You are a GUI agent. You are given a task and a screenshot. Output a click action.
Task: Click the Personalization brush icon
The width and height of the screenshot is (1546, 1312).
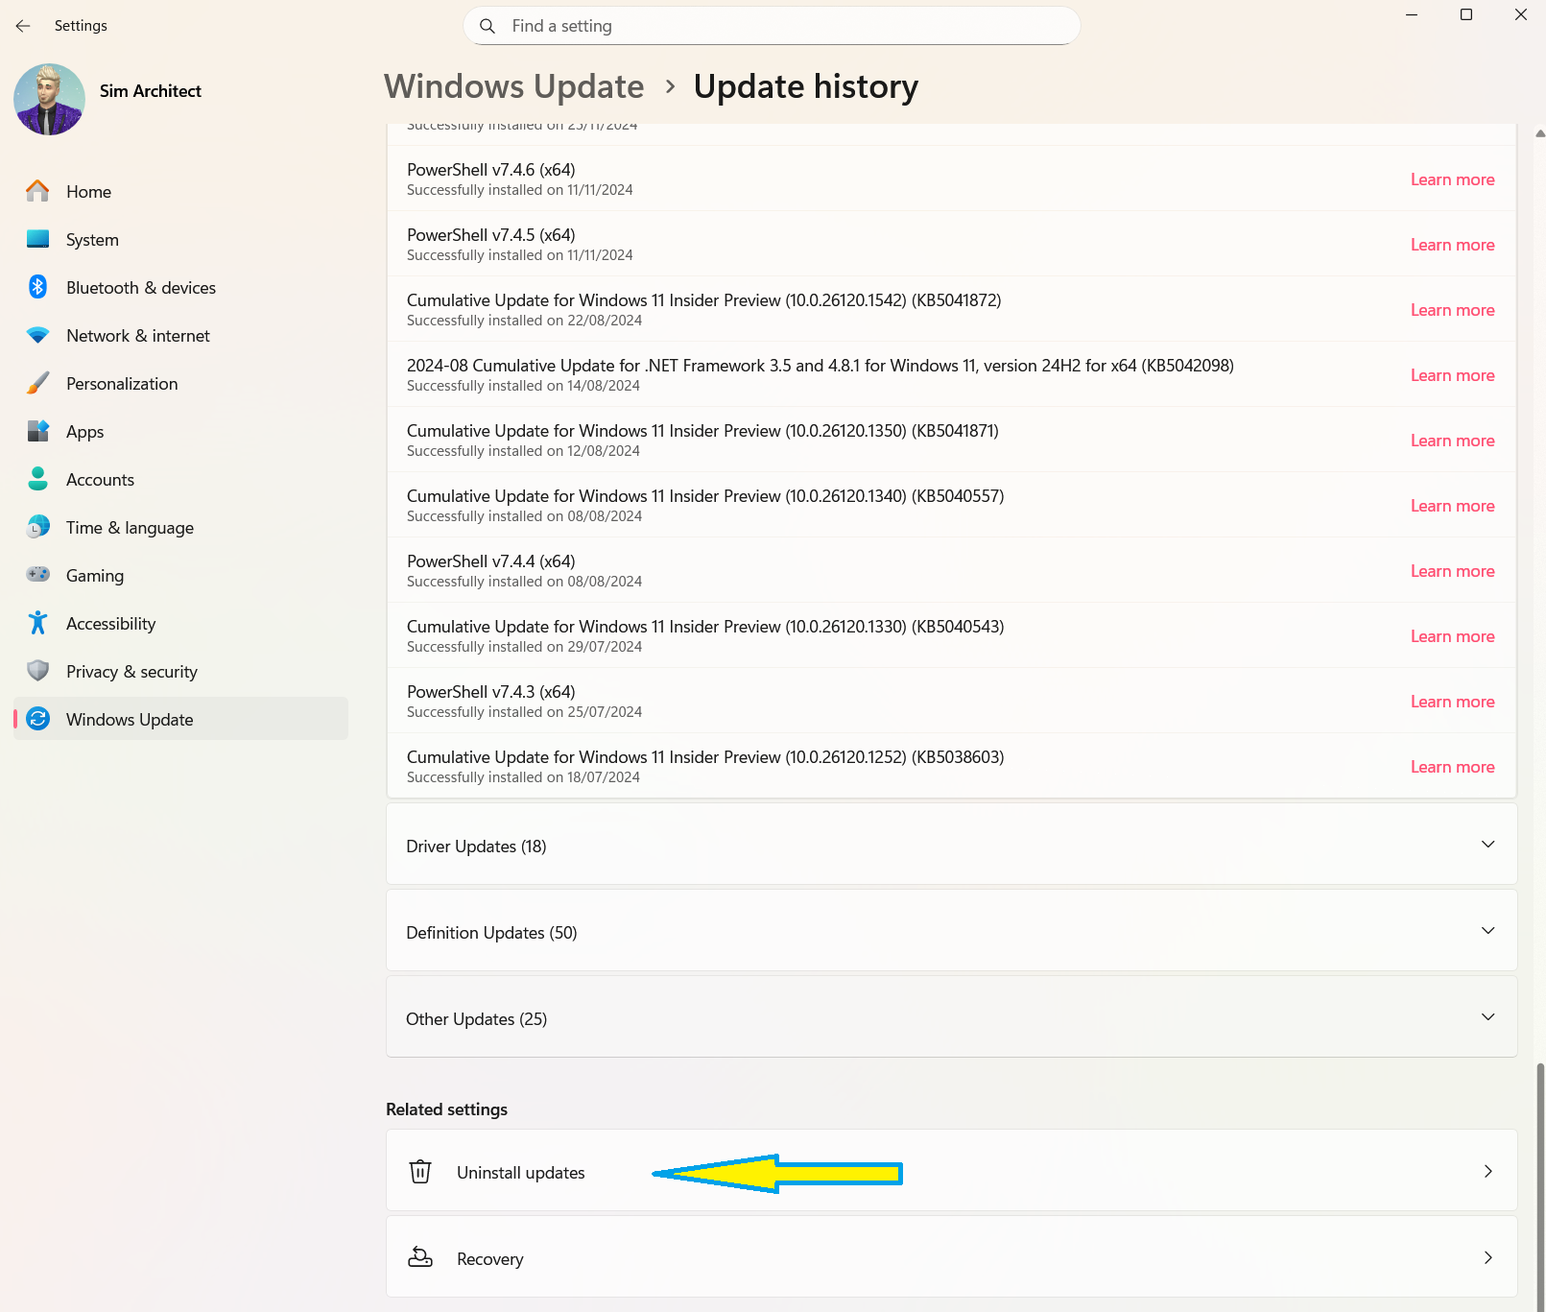pos(37,383)
